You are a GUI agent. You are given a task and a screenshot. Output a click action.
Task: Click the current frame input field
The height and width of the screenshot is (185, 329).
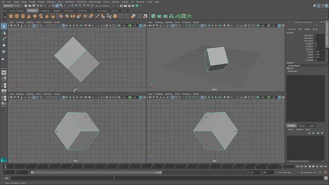289,166
